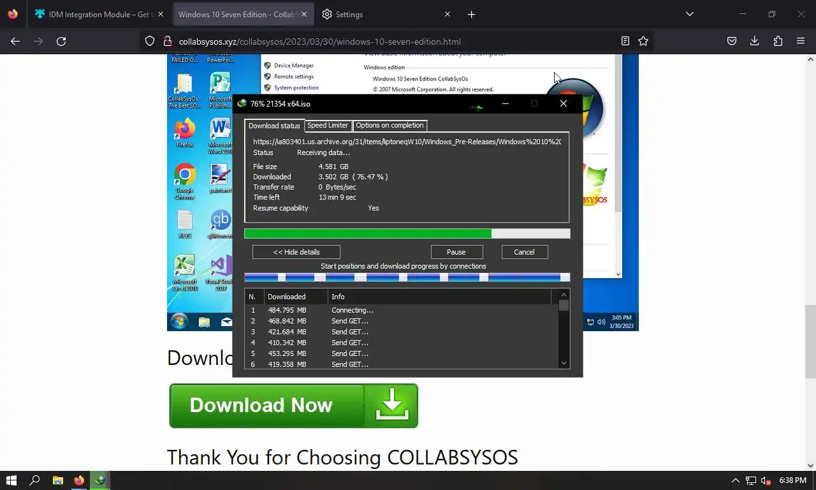816x490 pixels.
Task: Close the Settings tab
Action: [x=447, y=14]
